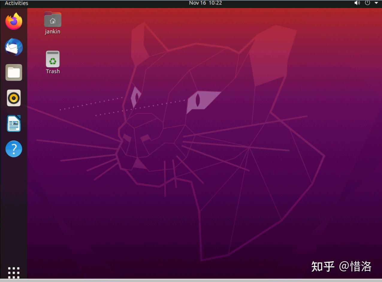Open Firefox from the dock
This screenshot has width=382, height=282.
coord(13,21)
